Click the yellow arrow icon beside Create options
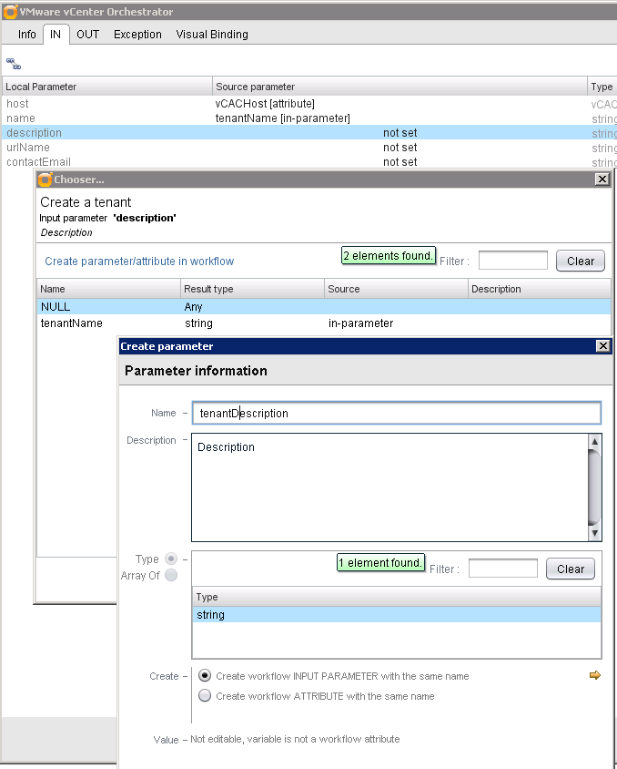This screenshot has width=617, height=769. tap(594, 675)
